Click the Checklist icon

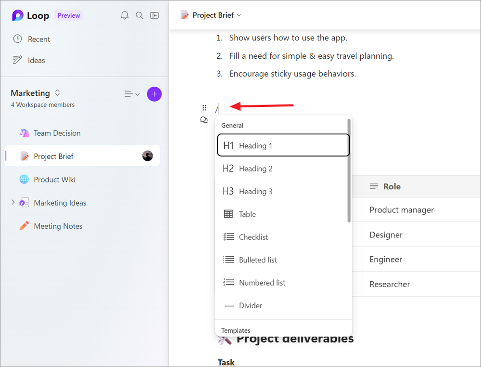228,237
